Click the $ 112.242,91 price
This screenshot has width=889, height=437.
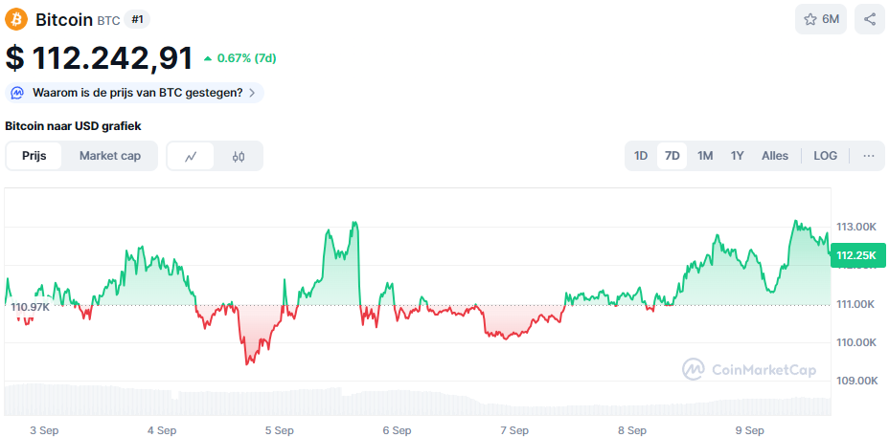[x=99, y=57]
